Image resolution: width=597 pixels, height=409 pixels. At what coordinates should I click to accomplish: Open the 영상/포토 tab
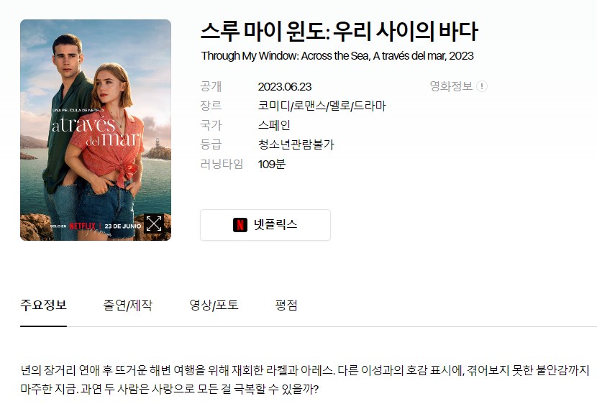[214, 305]
